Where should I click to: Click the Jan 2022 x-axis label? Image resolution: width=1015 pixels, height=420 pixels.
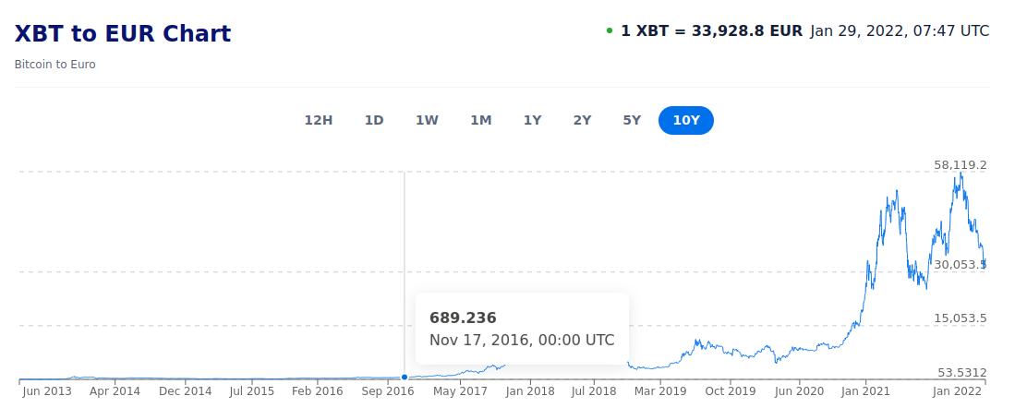click(958, 391)
